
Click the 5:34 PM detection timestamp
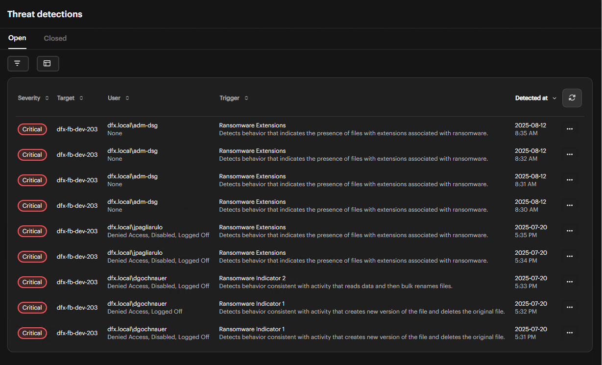531,257
